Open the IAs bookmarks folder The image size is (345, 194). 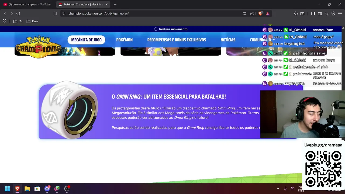(18, 21)
